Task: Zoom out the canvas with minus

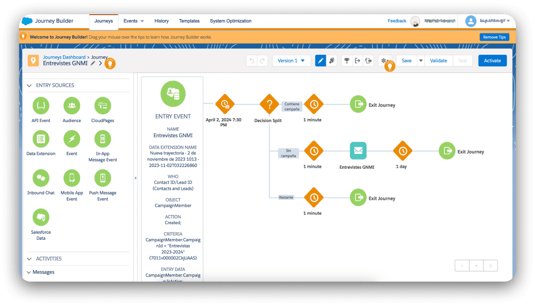Action: [x=476, y=266]
